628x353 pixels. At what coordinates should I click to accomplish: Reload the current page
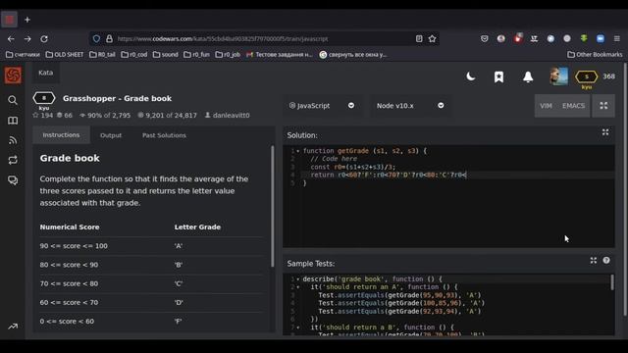(44, 39)
